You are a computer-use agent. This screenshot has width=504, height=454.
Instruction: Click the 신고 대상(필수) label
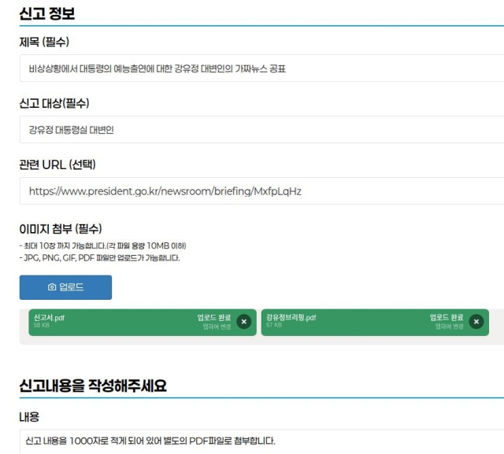click(54, 104)
